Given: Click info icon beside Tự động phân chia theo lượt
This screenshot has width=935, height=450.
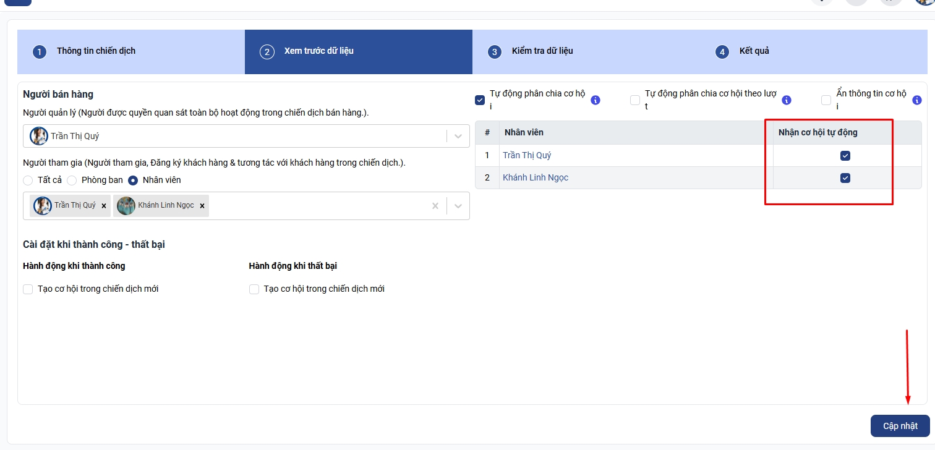Looking at the screenshot, I should pyautogui.click(x=787, y=100).
